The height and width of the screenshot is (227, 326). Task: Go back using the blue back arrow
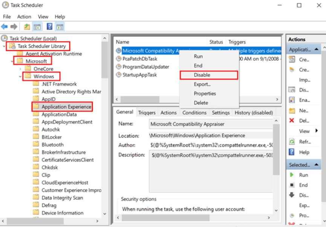coord(5,27)
